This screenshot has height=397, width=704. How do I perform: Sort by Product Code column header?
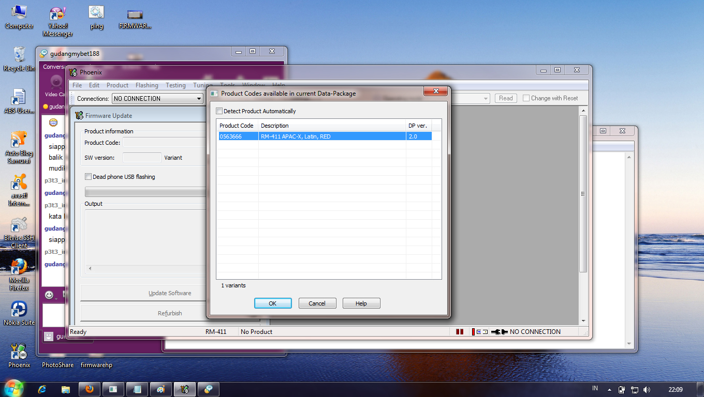click(x=237, y=126)
